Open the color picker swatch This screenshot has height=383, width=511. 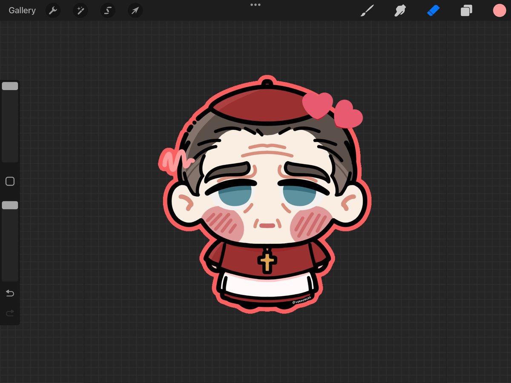click(x=499, y=10)
